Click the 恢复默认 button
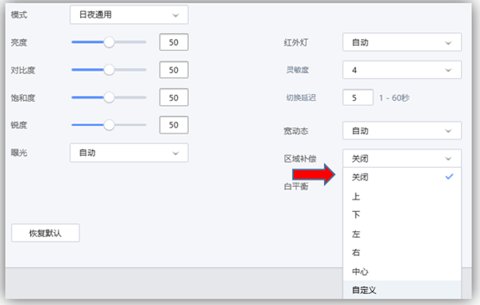Screen dimensions: 480x305 pos(46,233)
